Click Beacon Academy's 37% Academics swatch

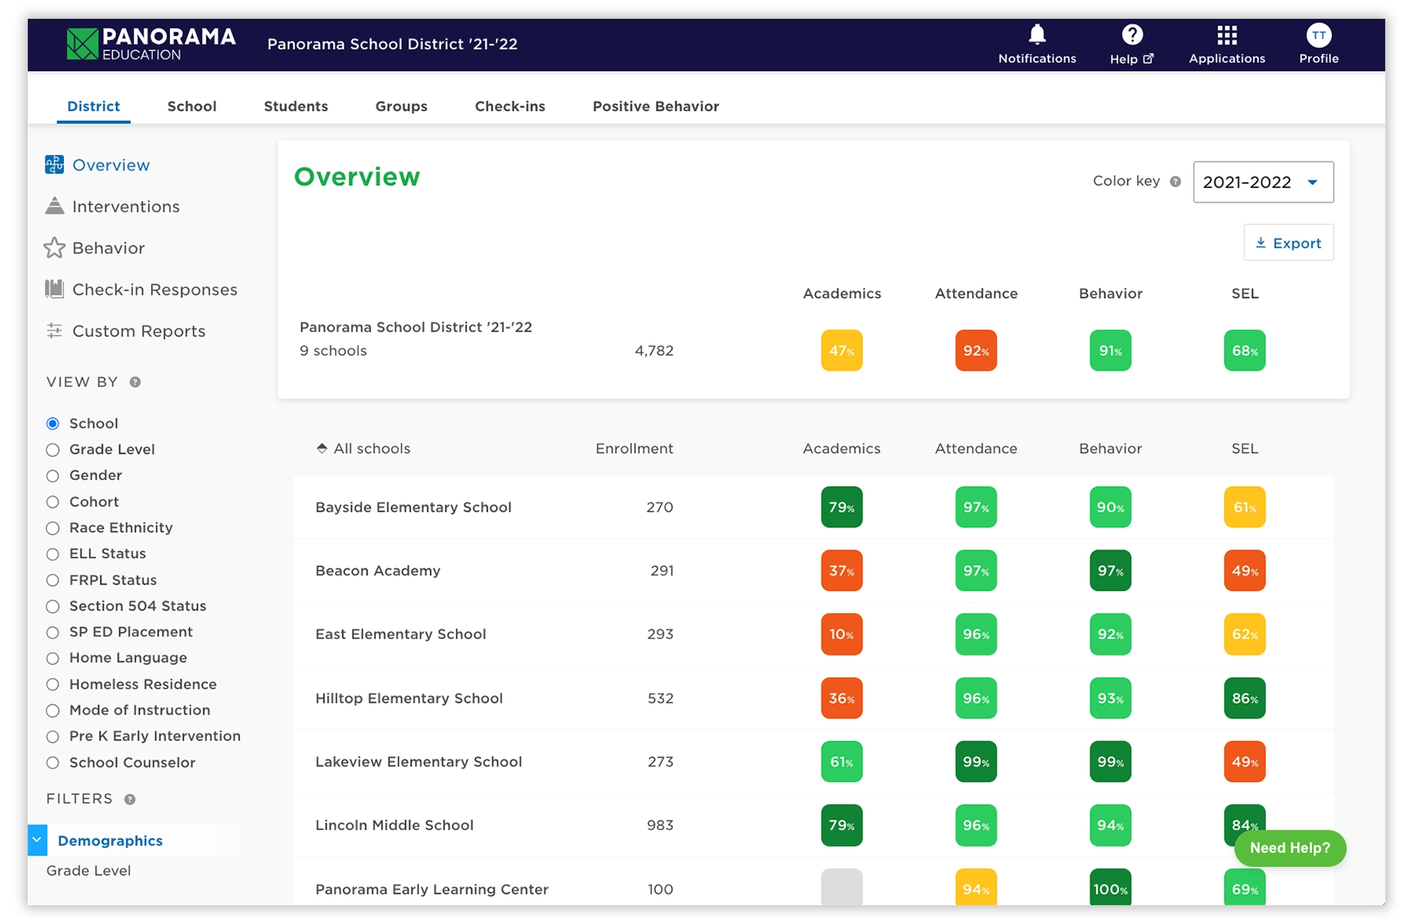pos(841,571)
